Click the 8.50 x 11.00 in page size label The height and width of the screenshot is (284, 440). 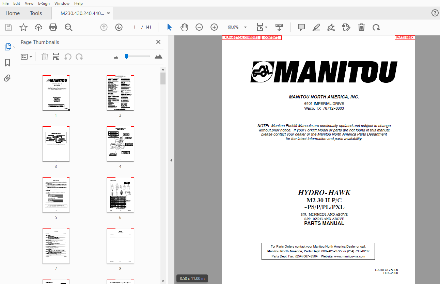click(192, 279)
